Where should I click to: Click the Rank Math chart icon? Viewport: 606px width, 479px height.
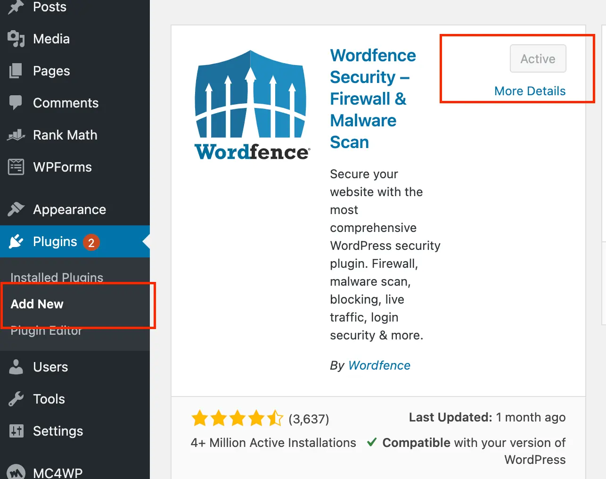click(x=16, y=135)
